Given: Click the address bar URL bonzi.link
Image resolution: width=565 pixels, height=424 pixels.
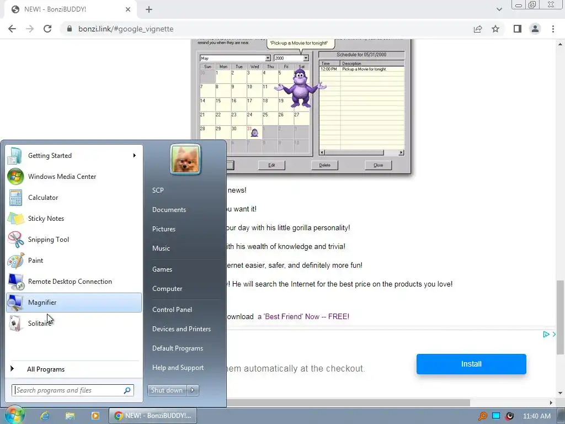Looking at the screenshot, I should [126, 29].
